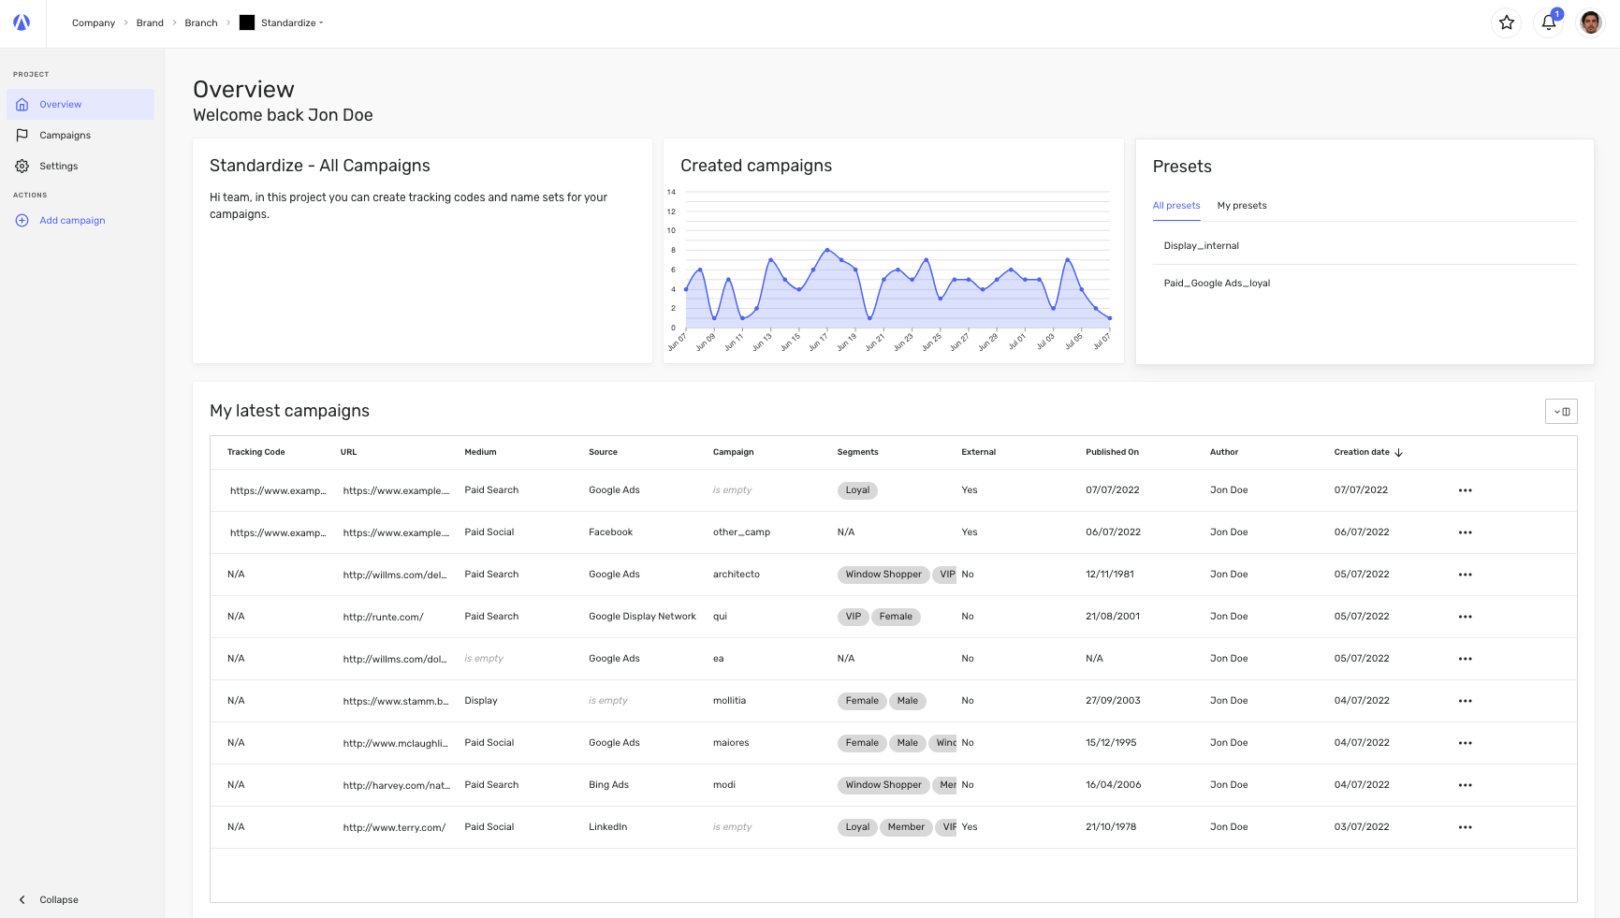Image resolution: width=1620 pixels, height=918 pixels.
Task: Click the chevron in the table view button
Action: pyautogui.click(x=1556, y=411)
